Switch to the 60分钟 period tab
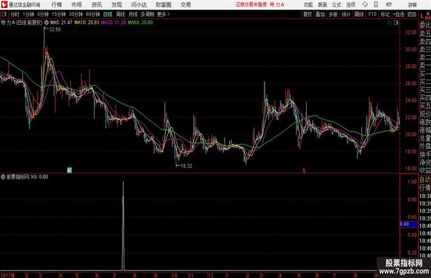This screenshot has height=278, width=431. [x=93, y=14]
